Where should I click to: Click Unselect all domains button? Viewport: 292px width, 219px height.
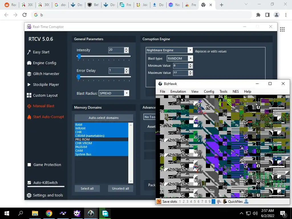121,188
